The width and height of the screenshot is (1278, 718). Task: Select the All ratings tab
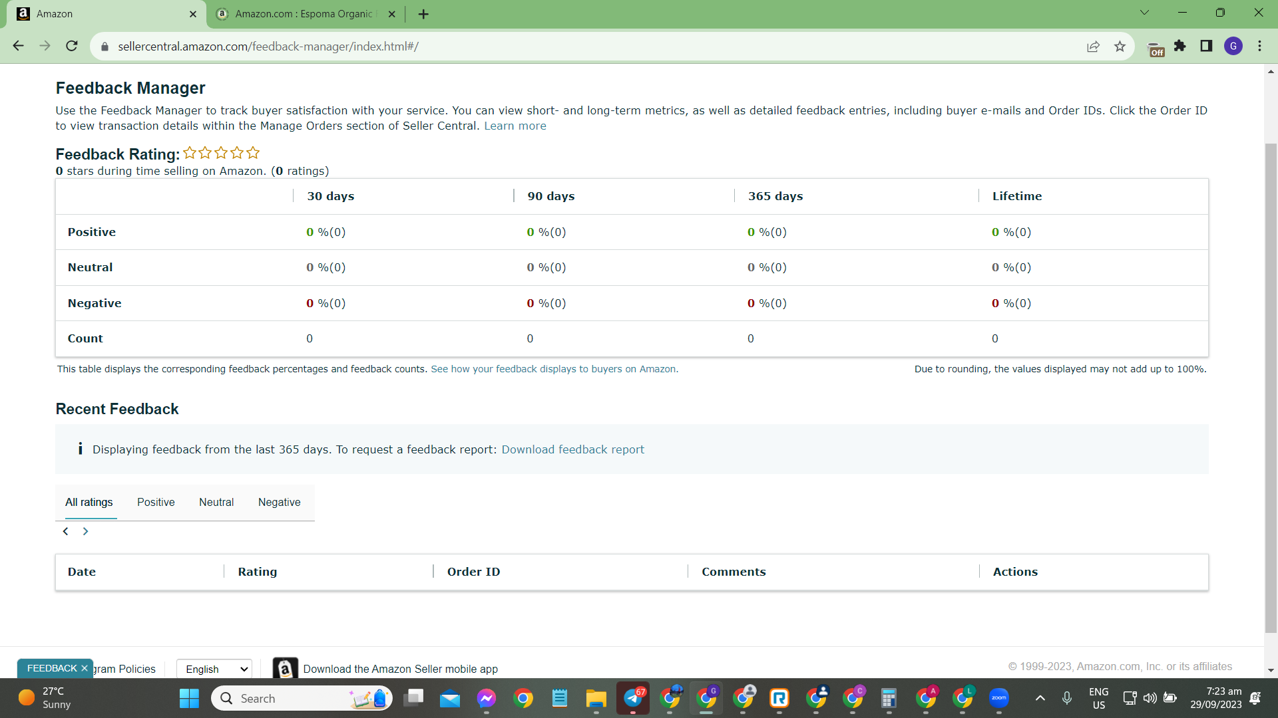pos(89,503)
